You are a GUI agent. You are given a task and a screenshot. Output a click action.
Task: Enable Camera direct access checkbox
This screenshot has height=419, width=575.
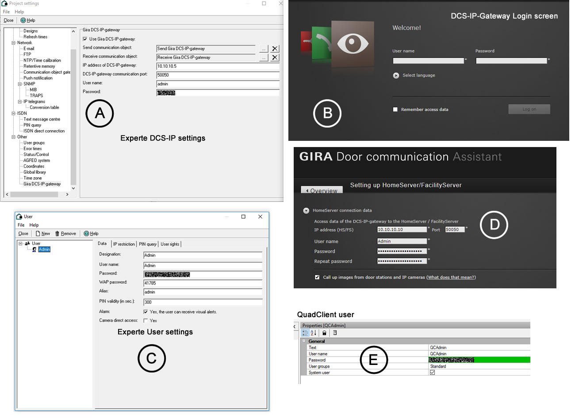pyautogui.click(x=146, y=321)
